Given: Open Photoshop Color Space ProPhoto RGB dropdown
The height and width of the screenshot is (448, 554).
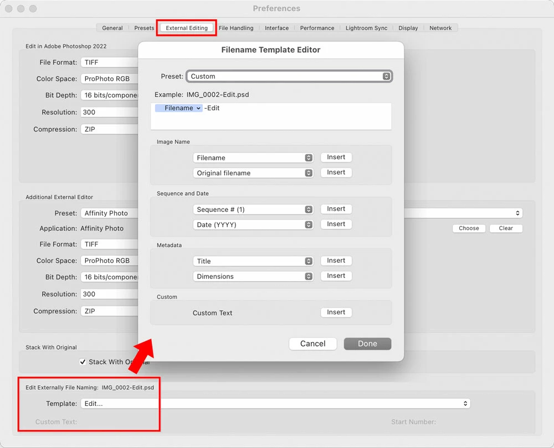Looking at the screenshot, I should click(x=110, y=79).
